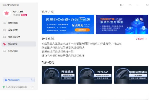Screen dimensions: 149x100
Task: Click the 多协议远控 sidebar icon
Action: click(x=4, y=37)
